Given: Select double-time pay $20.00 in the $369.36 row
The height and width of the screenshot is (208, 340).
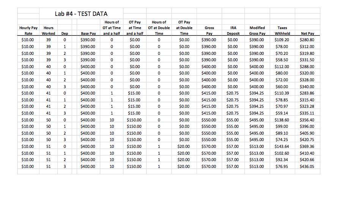Looking at the screenshot, I should pyautogui.click(x=183, y=146).
